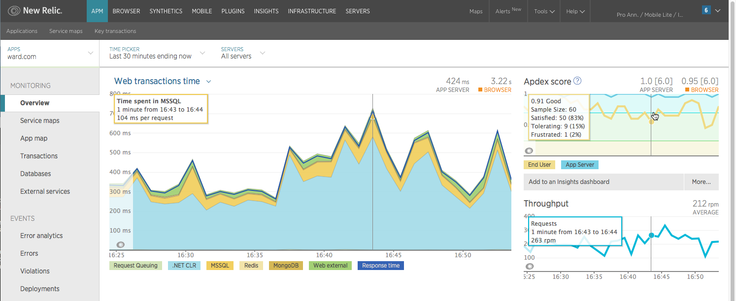Click the More... button

tap(701, 181)
